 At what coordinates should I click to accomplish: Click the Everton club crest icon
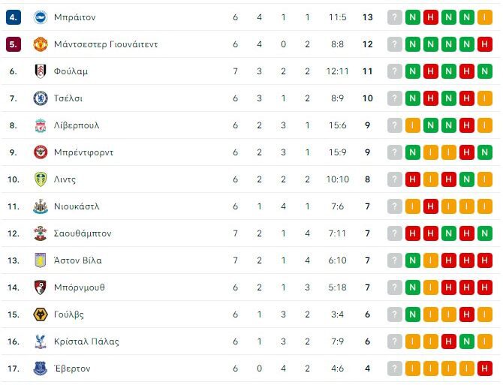click(41, 368)
